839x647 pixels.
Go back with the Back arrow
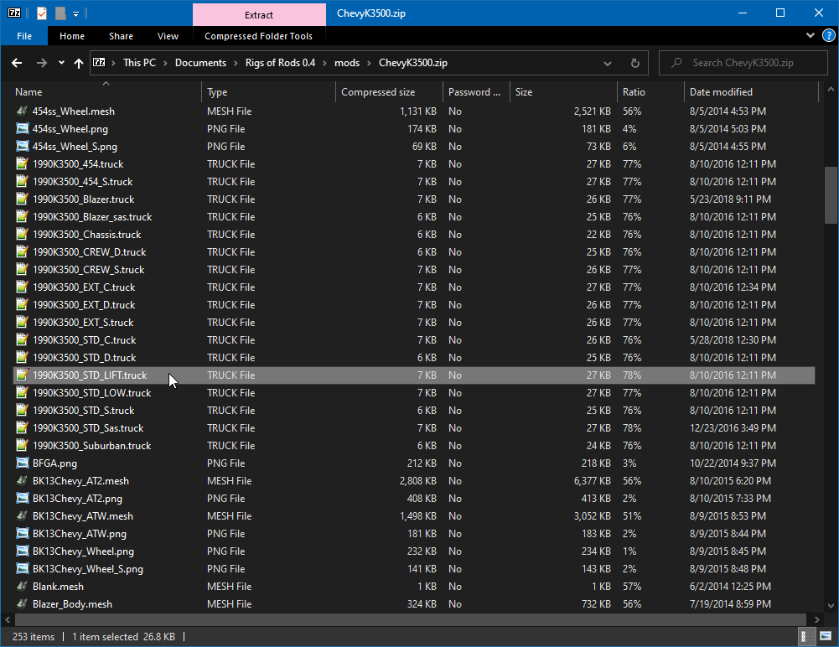coord(17,63)
